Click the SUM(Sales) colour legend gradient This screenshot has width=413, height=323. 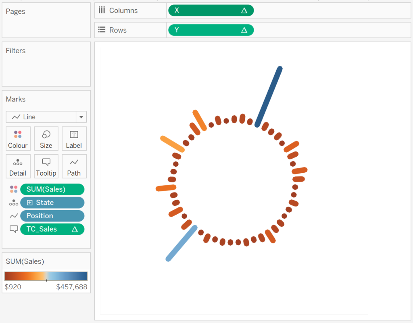coord(46,276)
